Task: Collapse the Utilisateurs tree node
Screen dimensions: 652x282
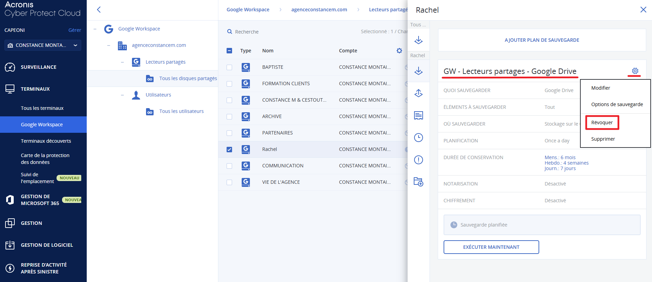Action: click(122, 95)
